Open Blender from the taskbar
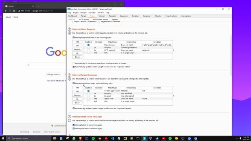The height and width of the screenshot is (141, 251). pos(100,138)
